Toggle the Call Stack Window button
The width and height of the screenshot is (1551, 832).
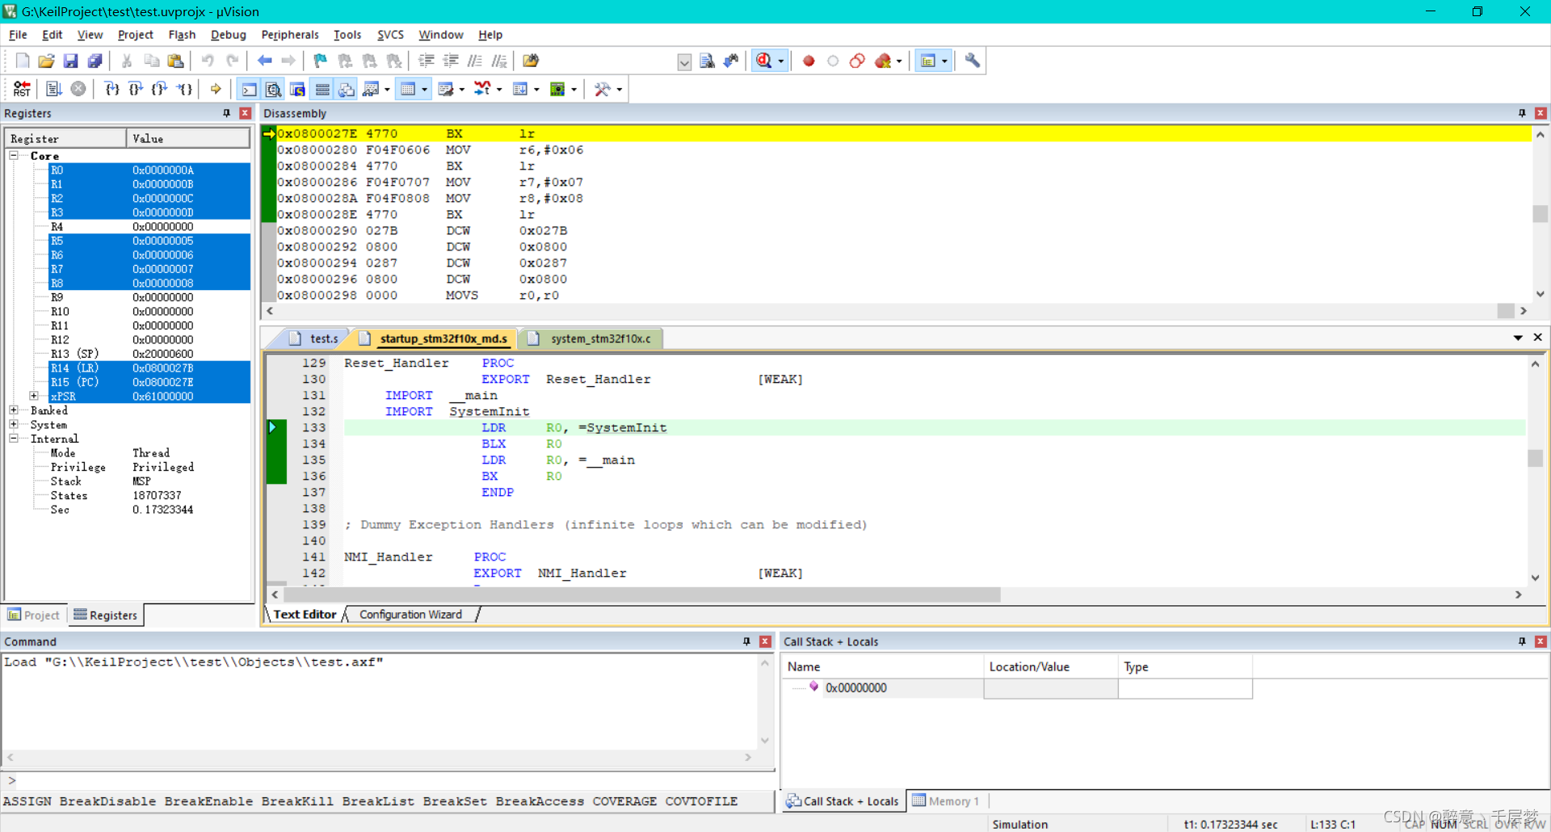point(347,89)
